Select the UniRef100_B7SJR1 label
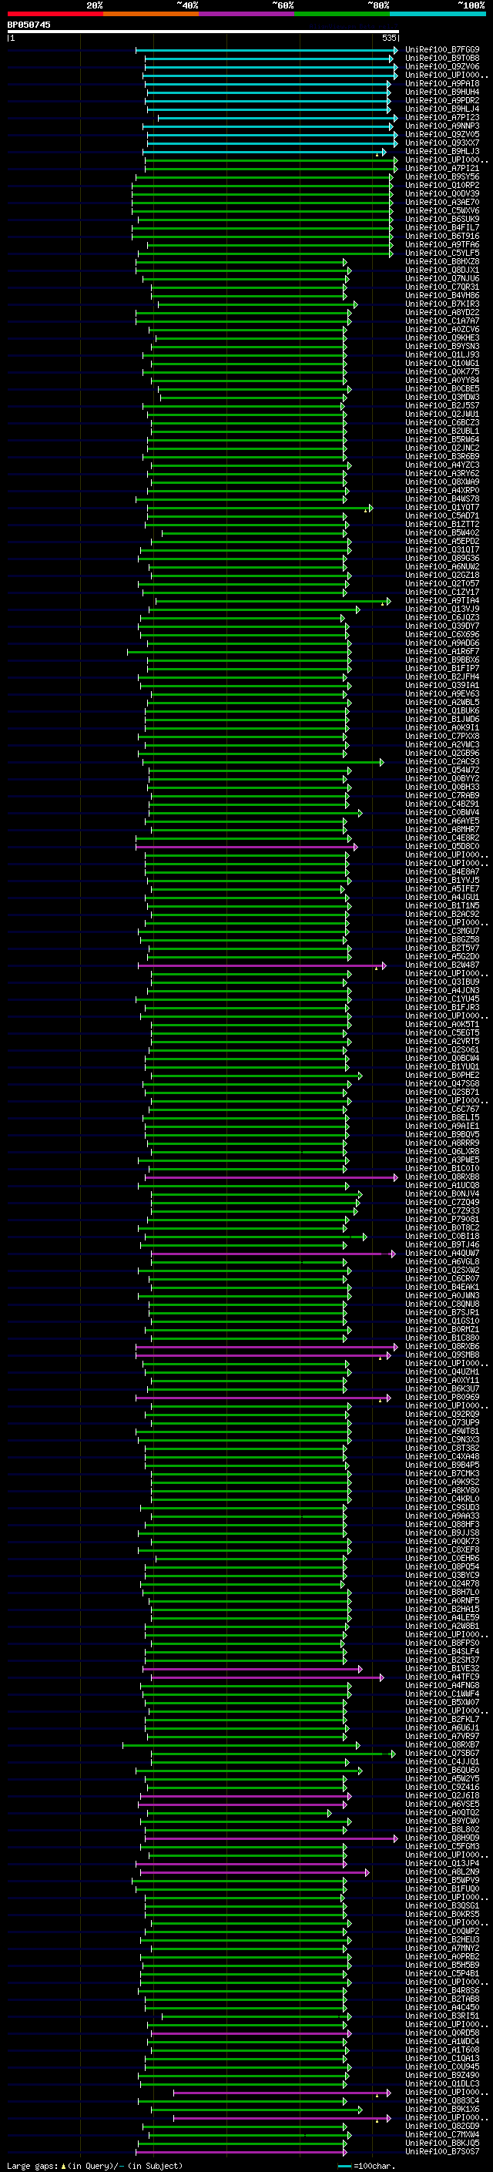This screenshot has height=2172, width=493. (x=442, y=1313)
